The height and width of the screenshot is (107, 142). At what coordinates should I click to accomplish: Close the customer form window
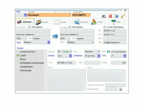point(125,10)
